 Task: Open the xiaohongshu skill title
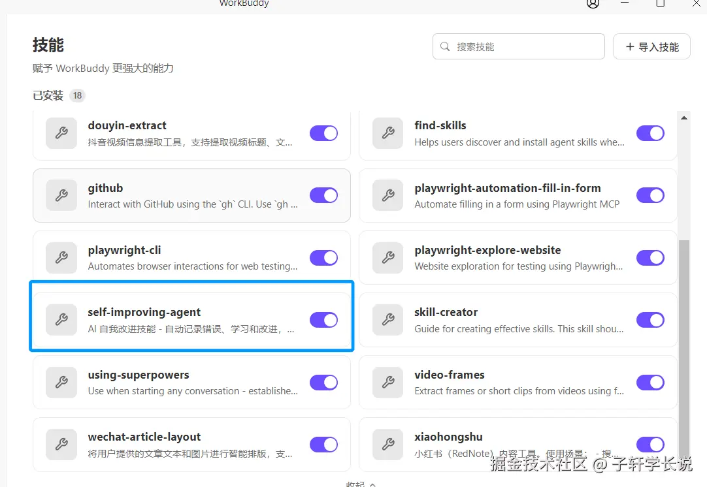tap(449, 437)
